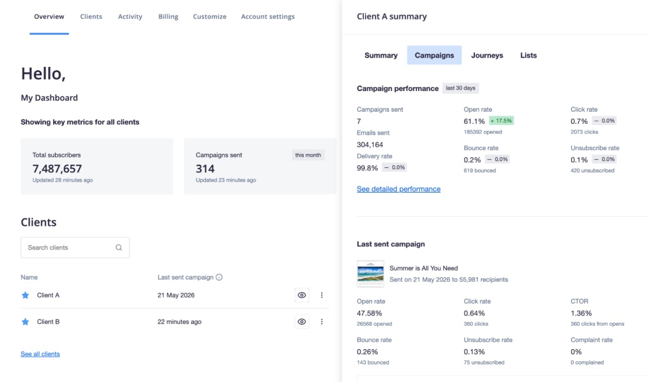This screenshot has width=648, height=382.
Task: Open the Summer is All You Need thumbnail
Action: click(x=370, y=273)
